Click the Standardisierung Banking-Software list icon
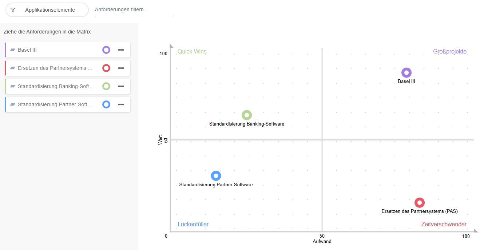 (13, 86)
